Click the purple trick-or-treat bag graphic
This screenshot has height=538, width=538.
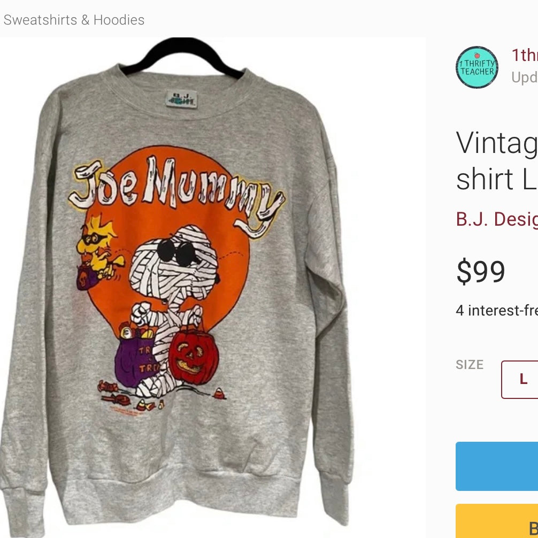[x=133, y=358]
